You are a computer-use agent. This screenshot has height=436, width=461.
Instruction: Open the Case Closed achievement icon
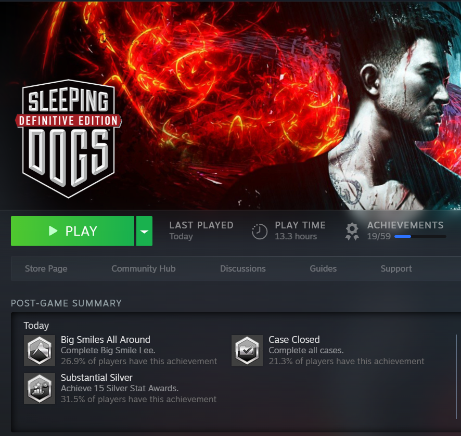(x=247, y=351)
